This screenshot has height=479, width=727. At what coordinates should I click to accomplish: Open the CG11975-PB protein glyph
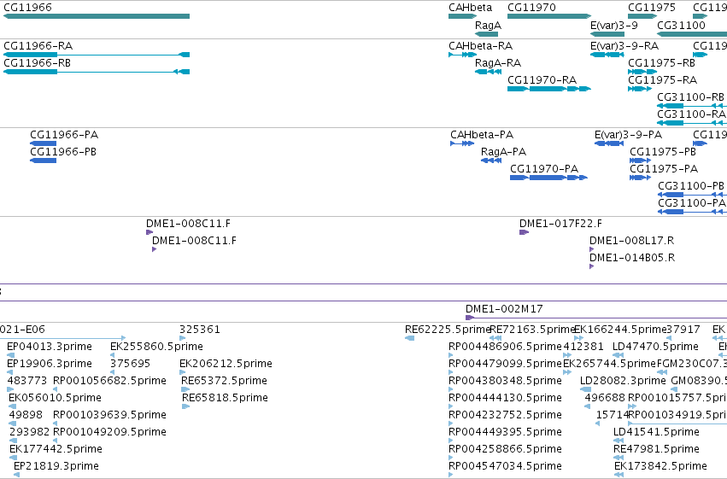(x=641, y=161)
